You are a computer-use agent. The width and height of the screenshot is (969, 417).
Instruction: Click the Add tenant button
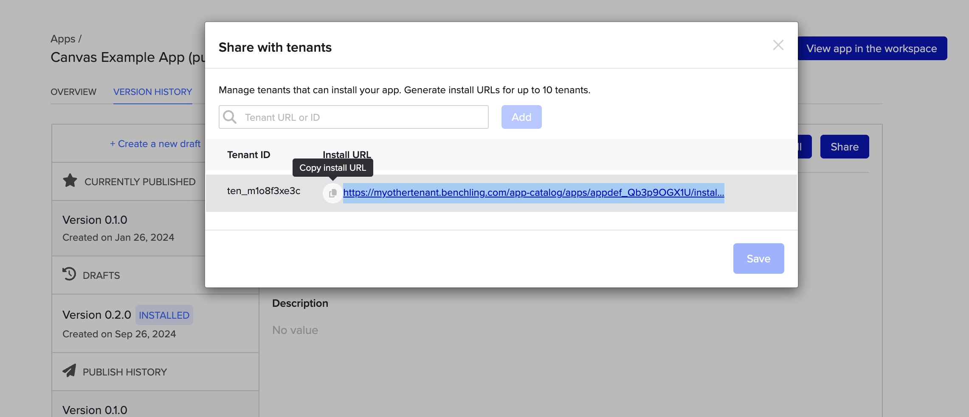tap(521, 117)
